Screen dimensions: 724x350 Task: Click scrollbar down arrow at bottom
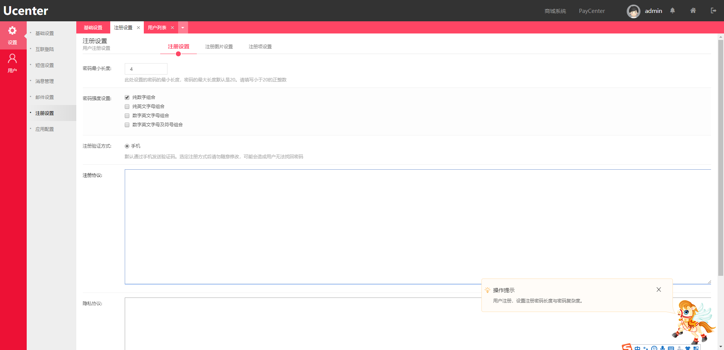click(721, 347)
